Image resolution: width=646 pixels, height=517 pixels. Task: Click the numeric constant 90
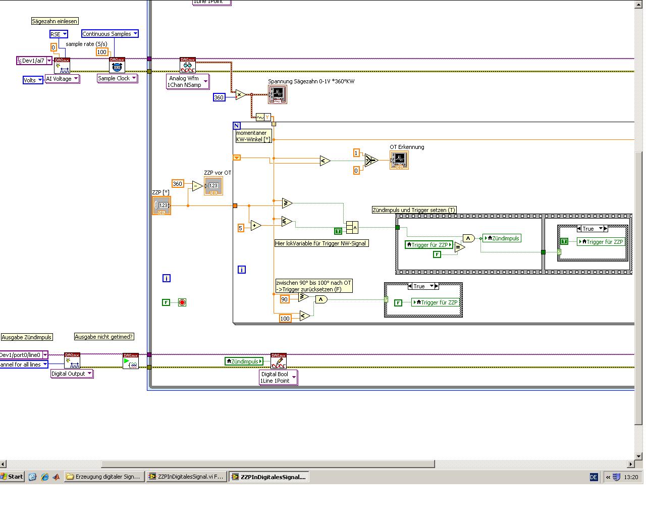pyautogui.click(x=285, y=299)
